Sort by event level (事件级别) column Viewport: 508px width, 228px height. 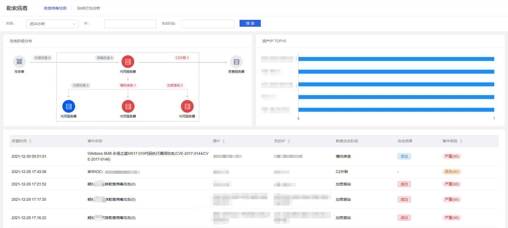pyautogui.click(x=461, y=141)
